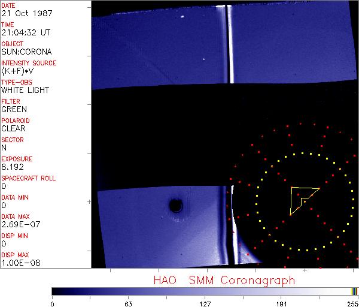Click the yellow end of the color bar

coord(353,291)
